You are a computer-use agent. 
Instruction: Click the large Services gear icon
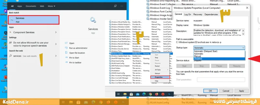(93, 20)
